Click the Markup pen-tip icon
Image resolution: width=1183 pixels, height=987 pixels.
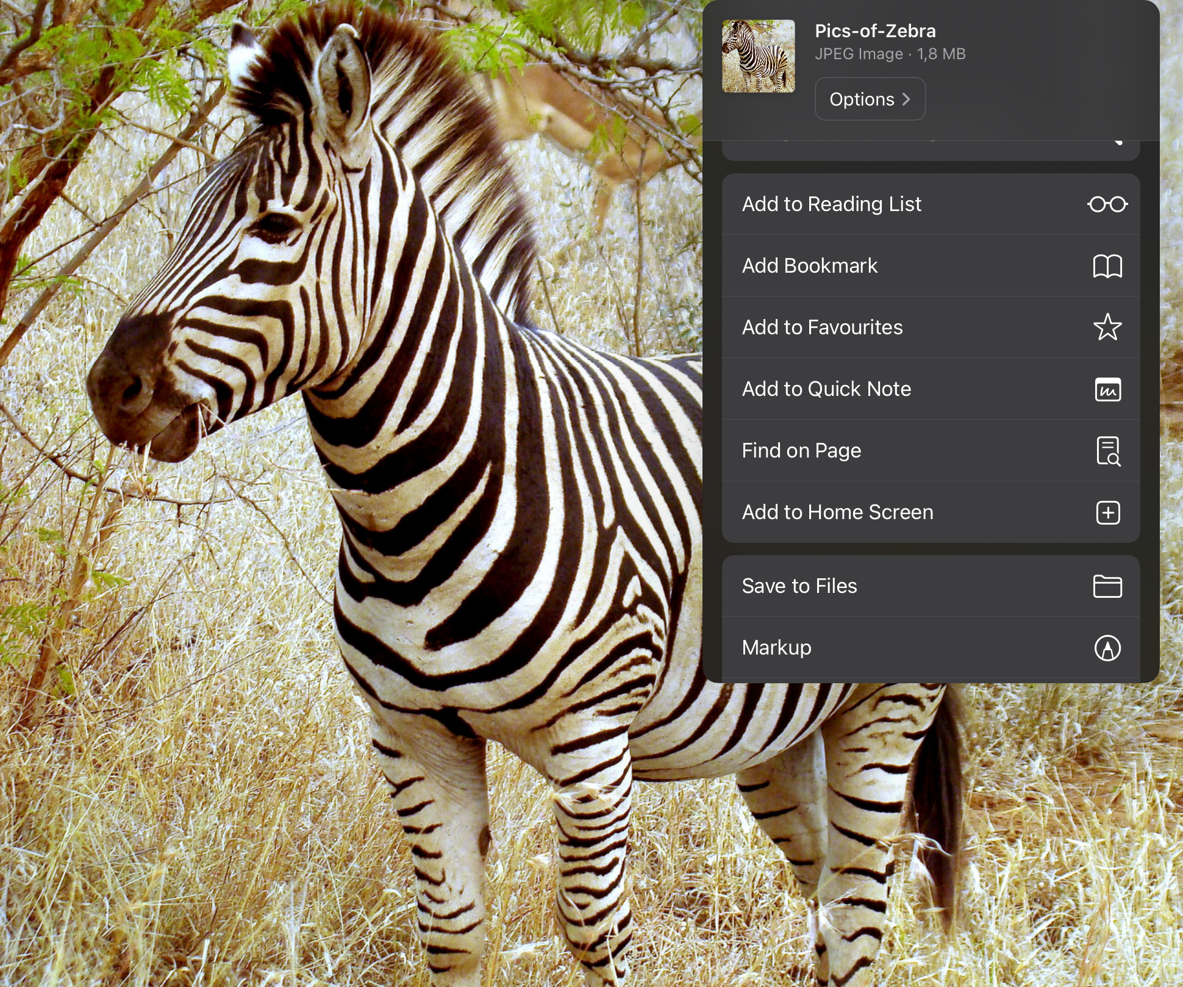pos(1107,648)
